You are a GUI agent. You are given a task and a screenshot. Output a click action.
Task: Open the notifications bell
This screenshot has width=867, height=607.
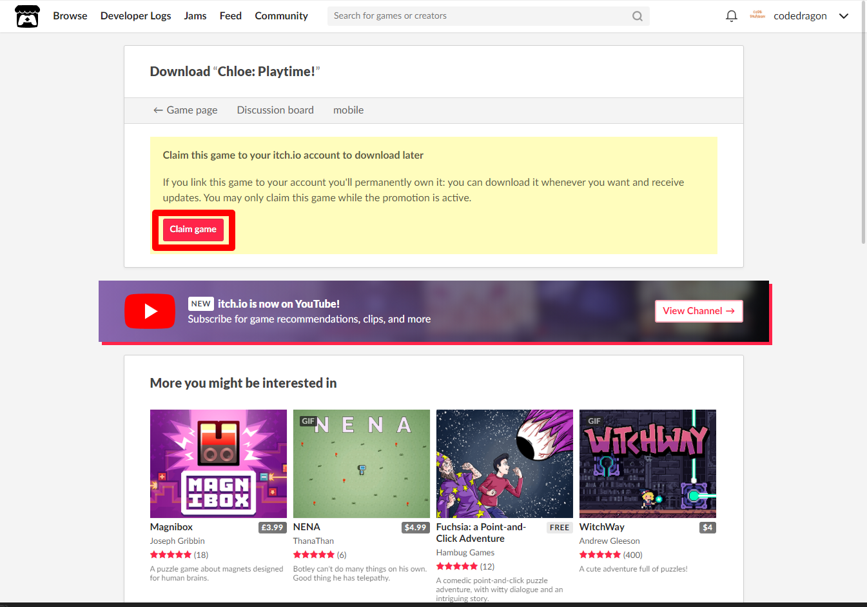tap(732, 16)
